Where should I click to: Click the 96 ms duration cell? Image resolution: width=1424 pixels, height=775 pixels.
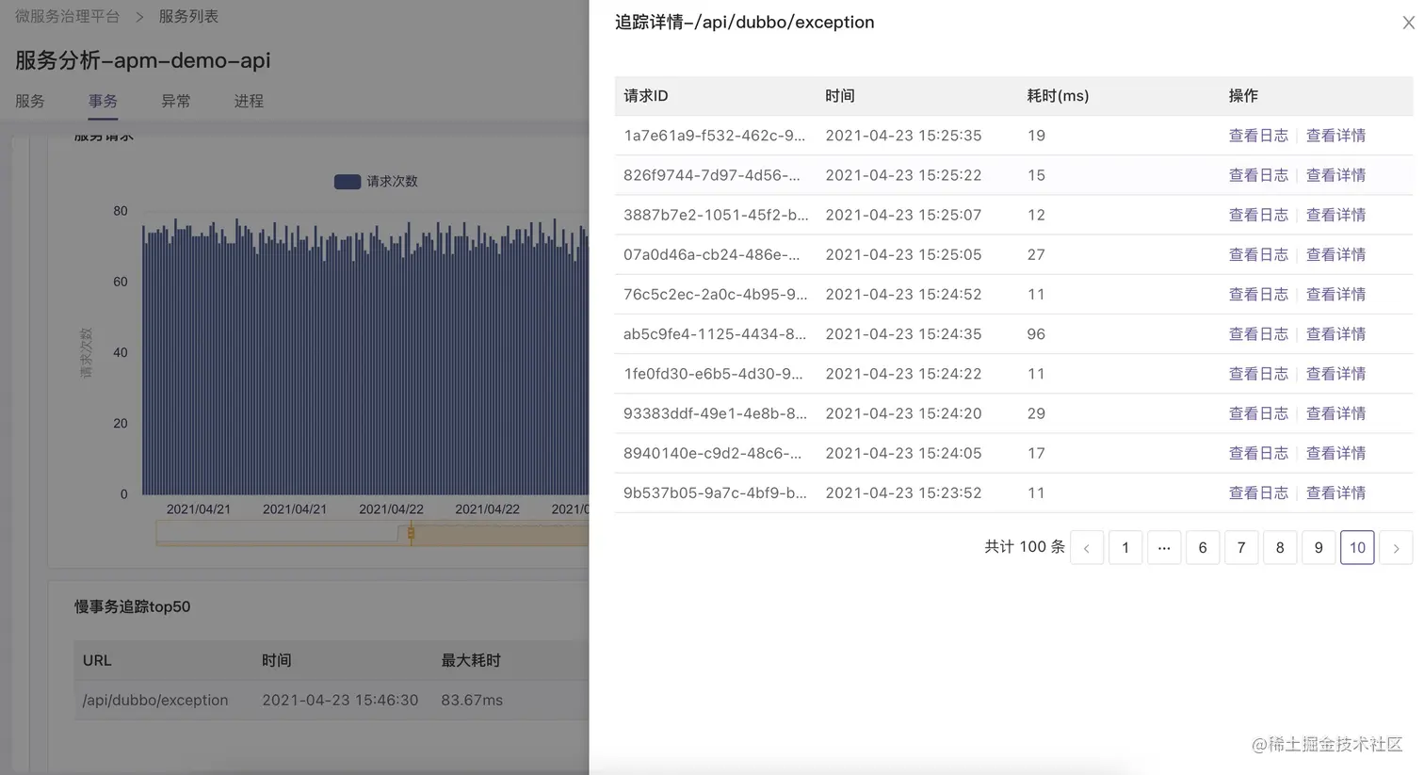tap(1036, 334)
